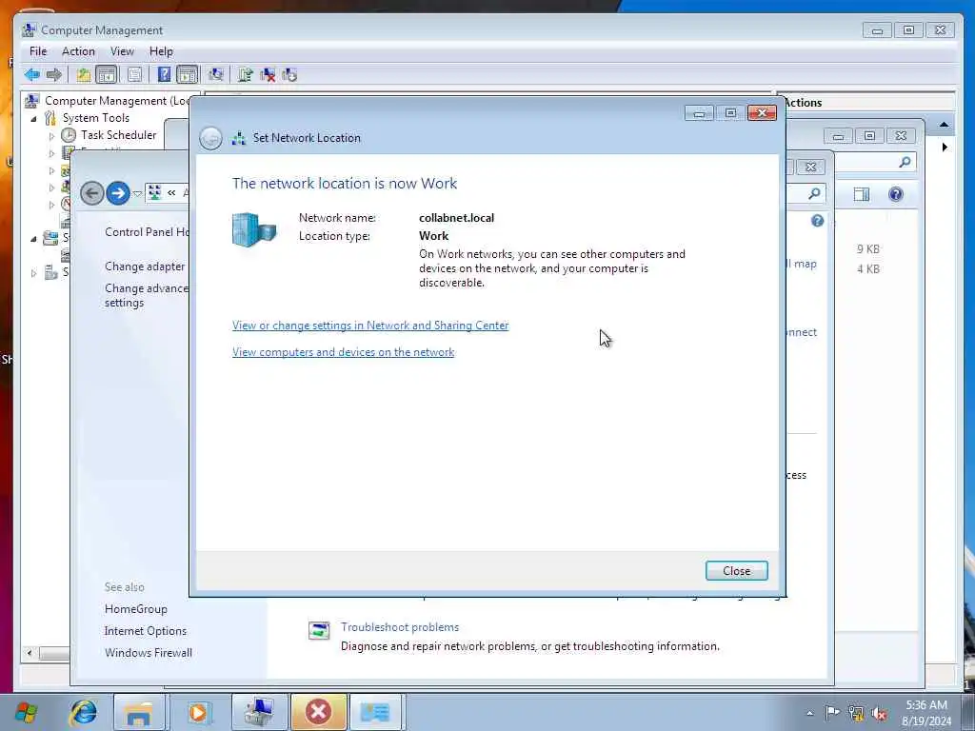Expand the Actions pane right arrow submenu
975x731 pixels.
945,148
